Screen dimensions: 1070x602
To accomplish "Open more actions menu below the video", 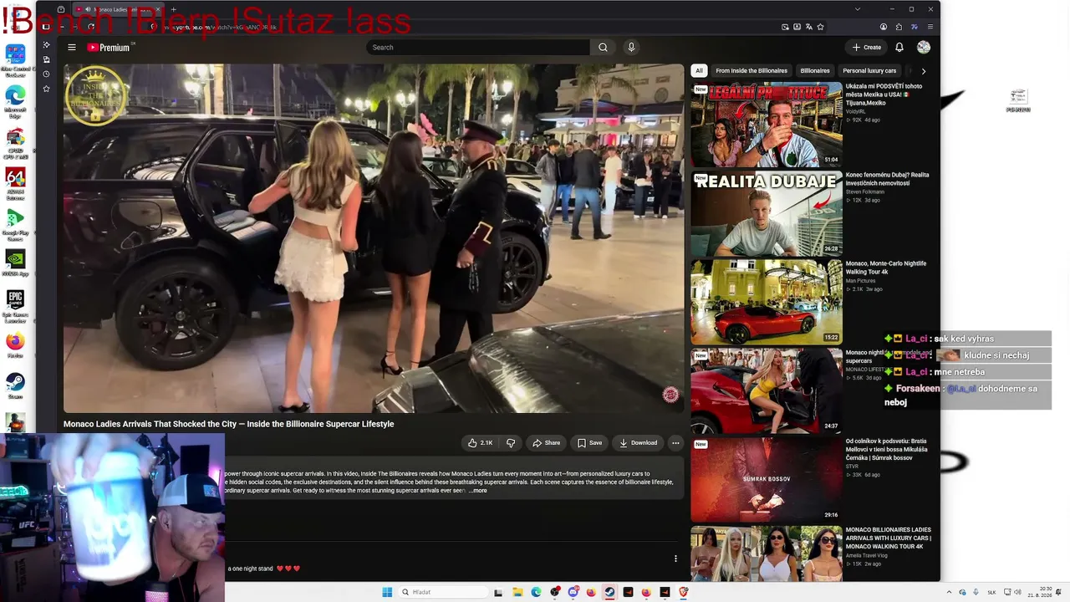I will point(675,443).
